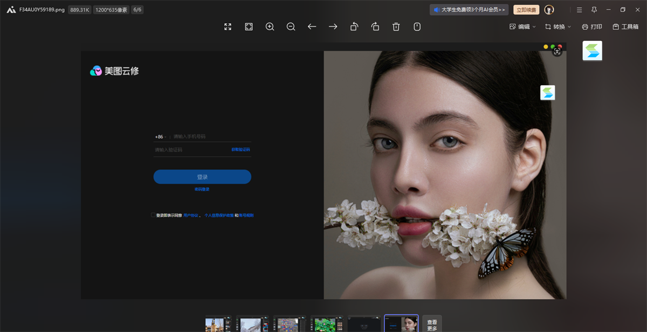Zoom in on the image
The image size is (647, 332).
pyautogui.click(x=270, y=26)
